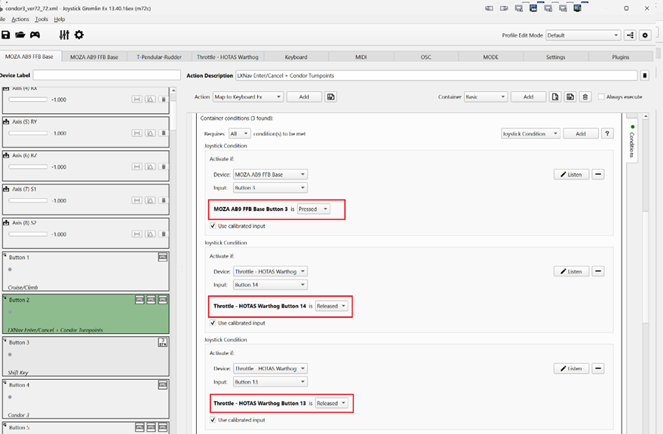Screen dimensions: 663x434
Task: Toggle Use calibrated input under MOZA Button 3
Action: [213, 226]
